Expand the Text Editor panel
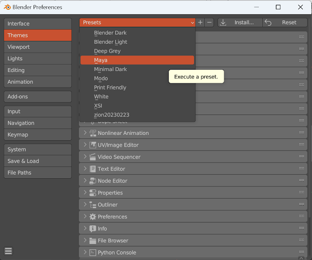This screenshot has width=312, height=260. point(85,168)
